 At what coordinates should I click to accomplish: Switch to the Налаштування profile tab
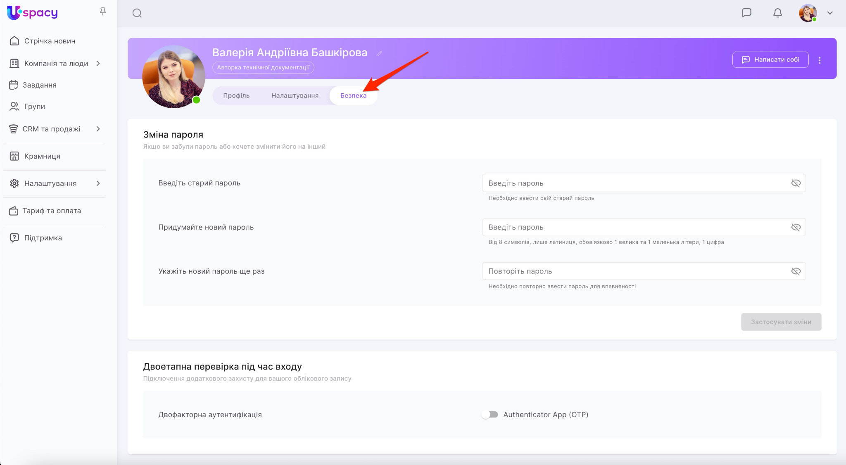pyautogui.click(x=295, y=95)
